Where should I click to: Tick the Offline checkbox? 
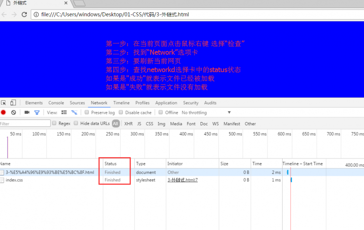(x=161, y=112)
